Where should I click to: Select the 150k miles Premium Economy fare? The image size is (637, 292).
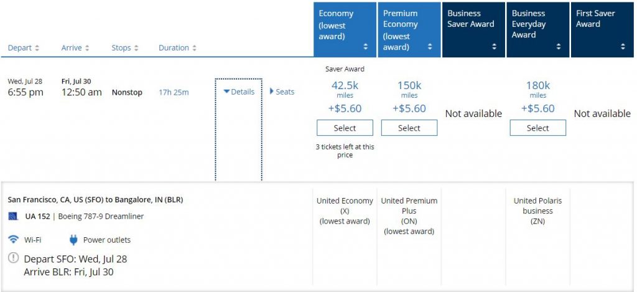(x=409, y=128)
